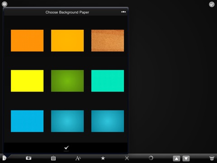The image size is (217, 163).
Task: Pick the cork textured brown paper
Action: click(x=108, y=41)
